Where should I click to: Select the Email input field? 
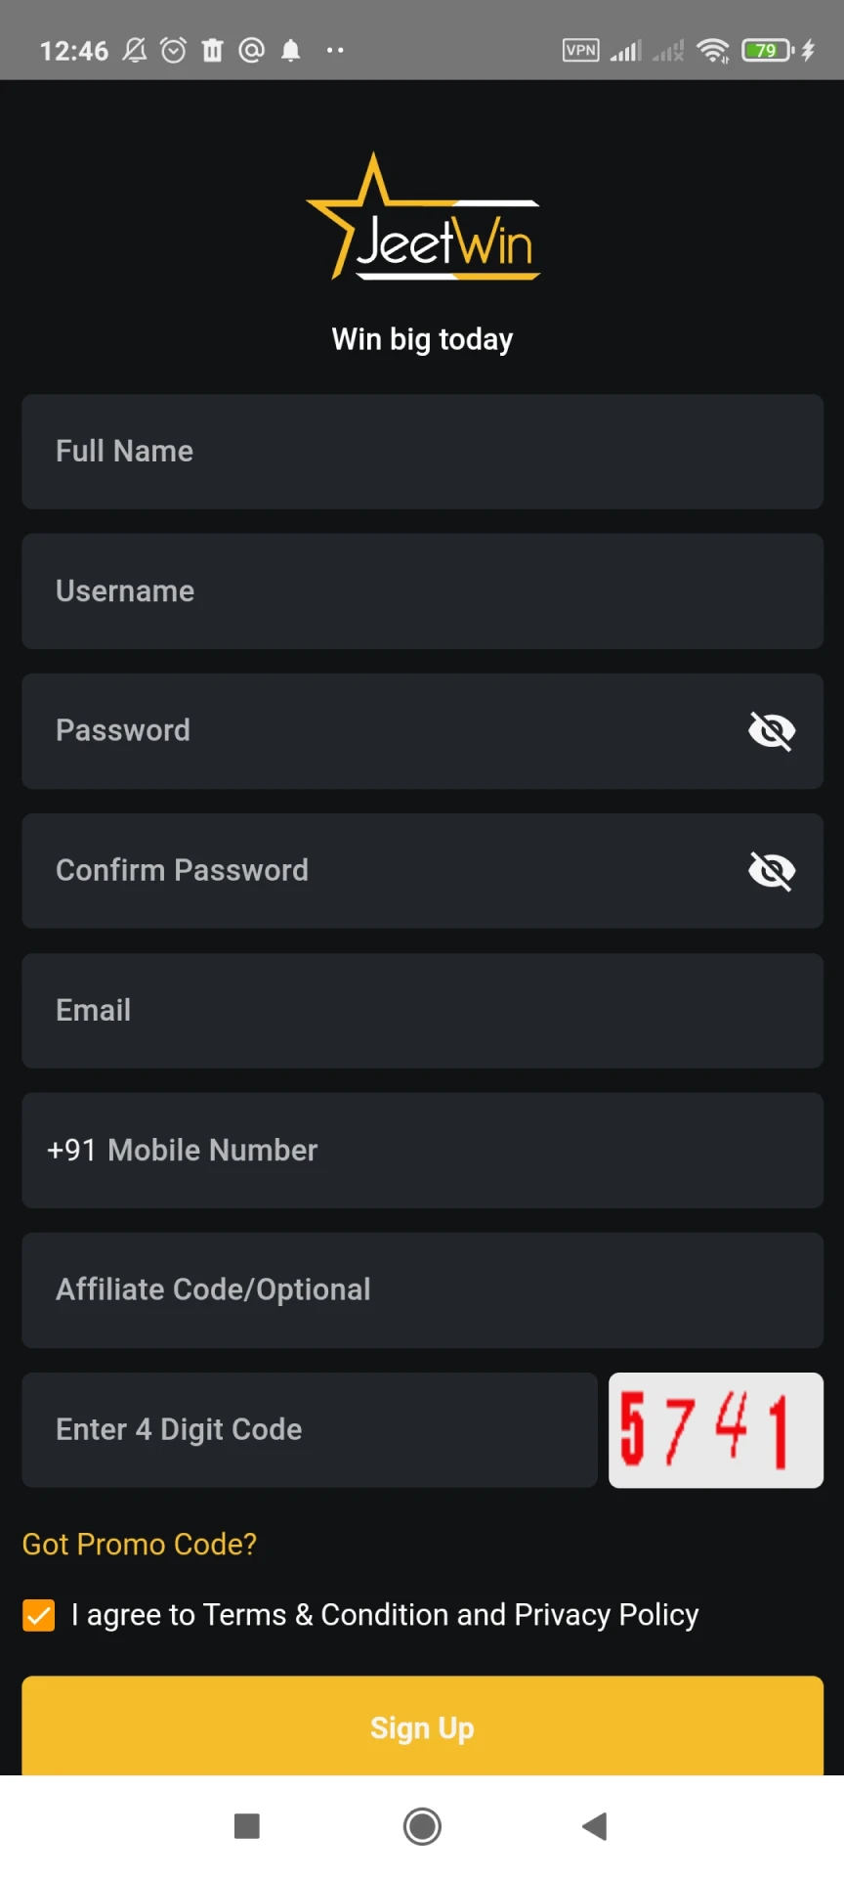tap(422, 1010)
